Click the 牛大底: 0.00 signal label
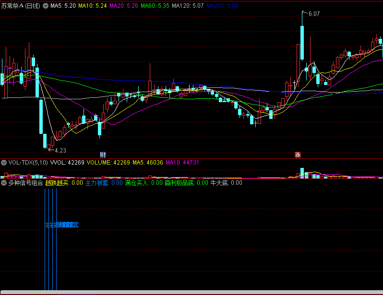Screen dimensions: 383x295 tap(226, 183)
